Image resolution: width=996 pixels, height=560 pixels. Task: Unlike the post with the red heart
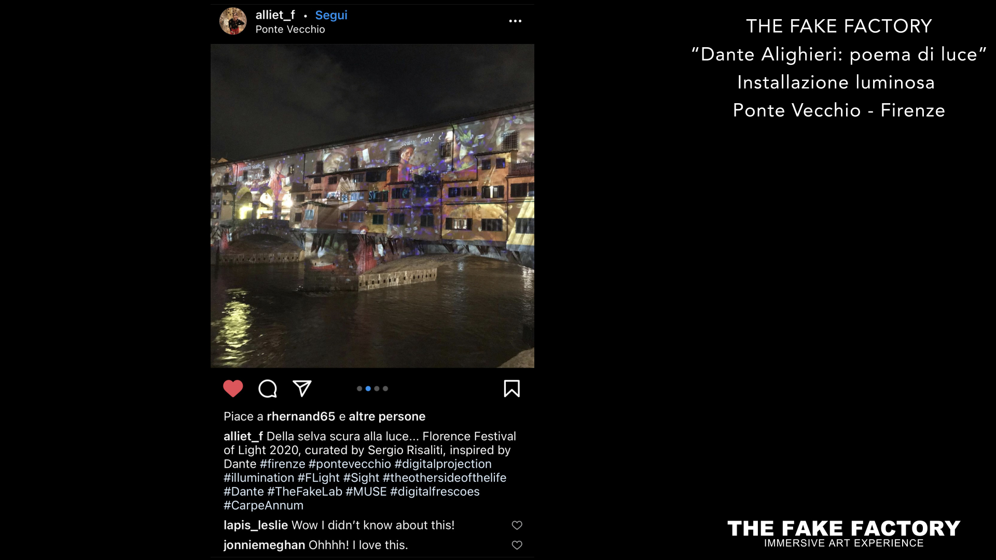coord(233,388)
